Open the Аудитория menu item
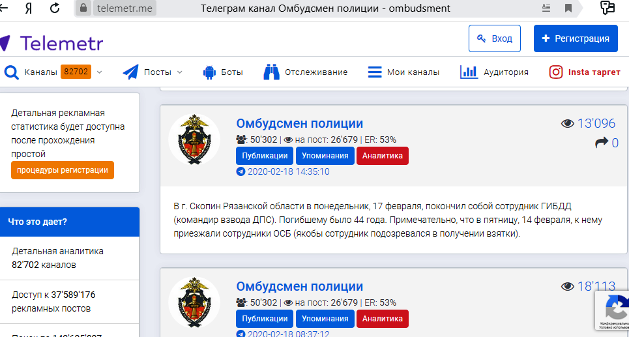The height and width of the screenshot is (337, 629). (x=506, y=72)
